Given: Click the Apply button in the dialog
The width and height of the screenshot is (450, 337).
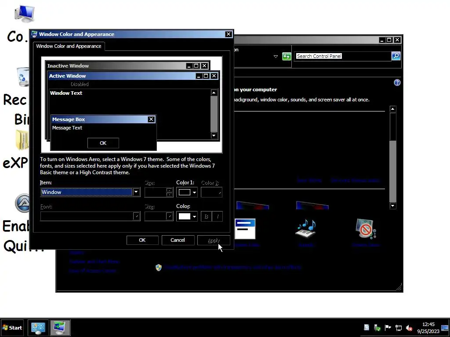Looking at the screenshot, I should (x=214, y=240).
